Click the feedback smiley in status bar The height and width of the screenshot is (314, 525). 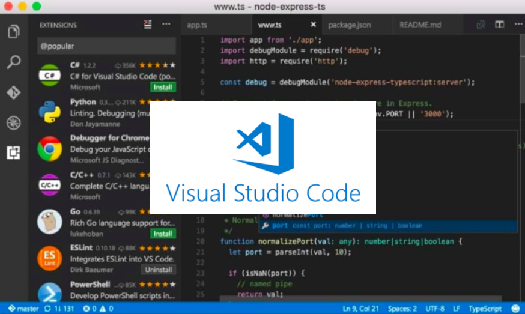tap(515, 309)
